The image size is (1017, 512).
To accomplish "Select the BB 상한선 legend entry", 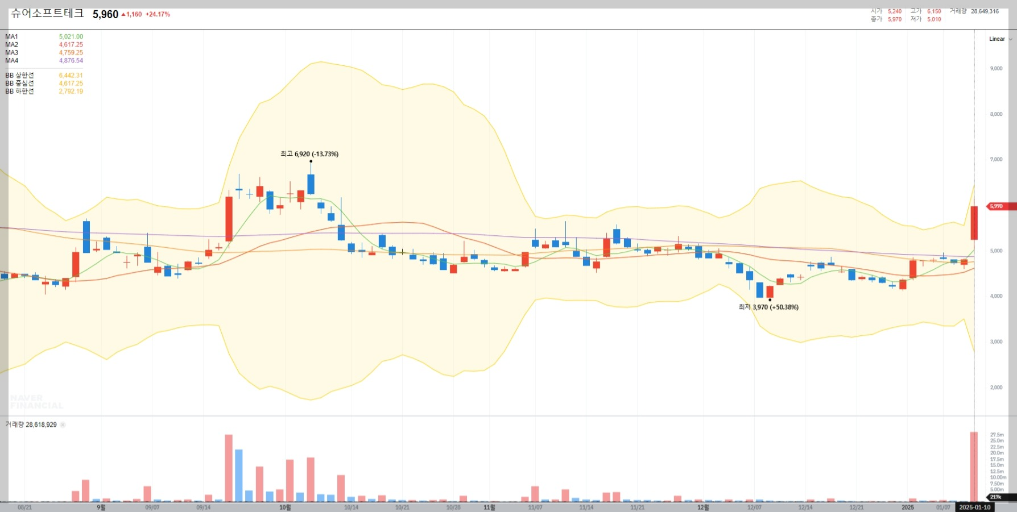I will (19, 75).
